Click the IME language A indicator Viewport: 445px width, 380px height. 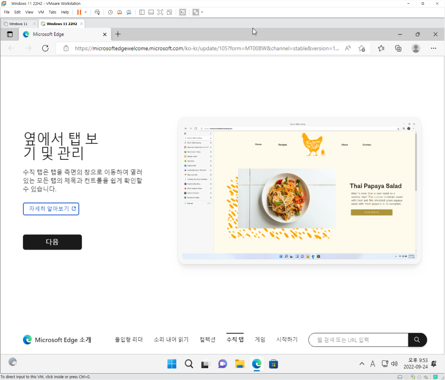373,364
